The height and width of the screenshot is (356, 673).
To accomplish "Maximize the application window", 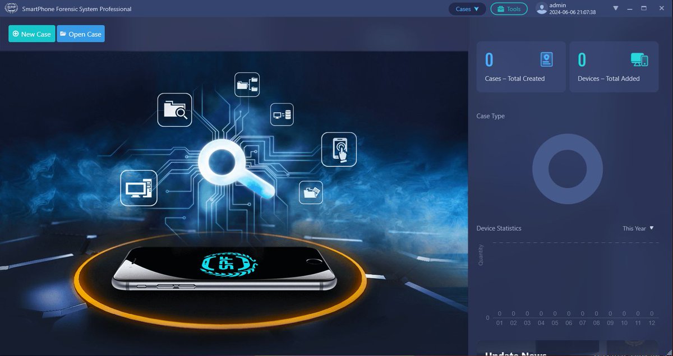I will 644,8.
